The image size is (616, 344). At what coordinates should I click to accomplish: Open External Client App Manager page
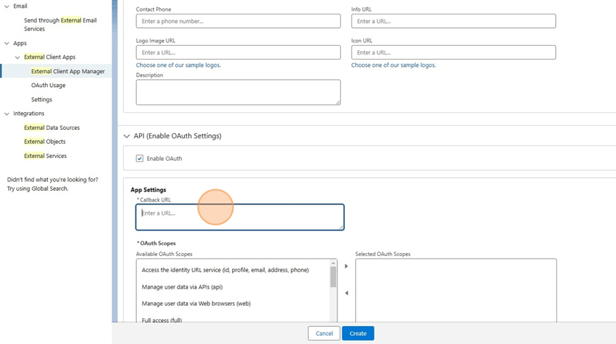click(68, 71)
